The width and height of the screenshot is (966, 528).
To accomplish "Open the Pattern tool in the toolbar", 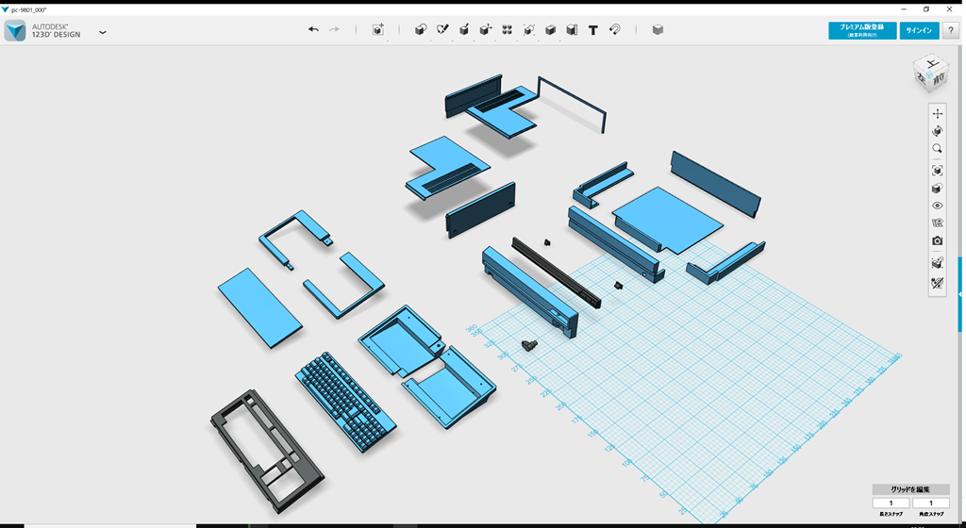I will [508, 30].
